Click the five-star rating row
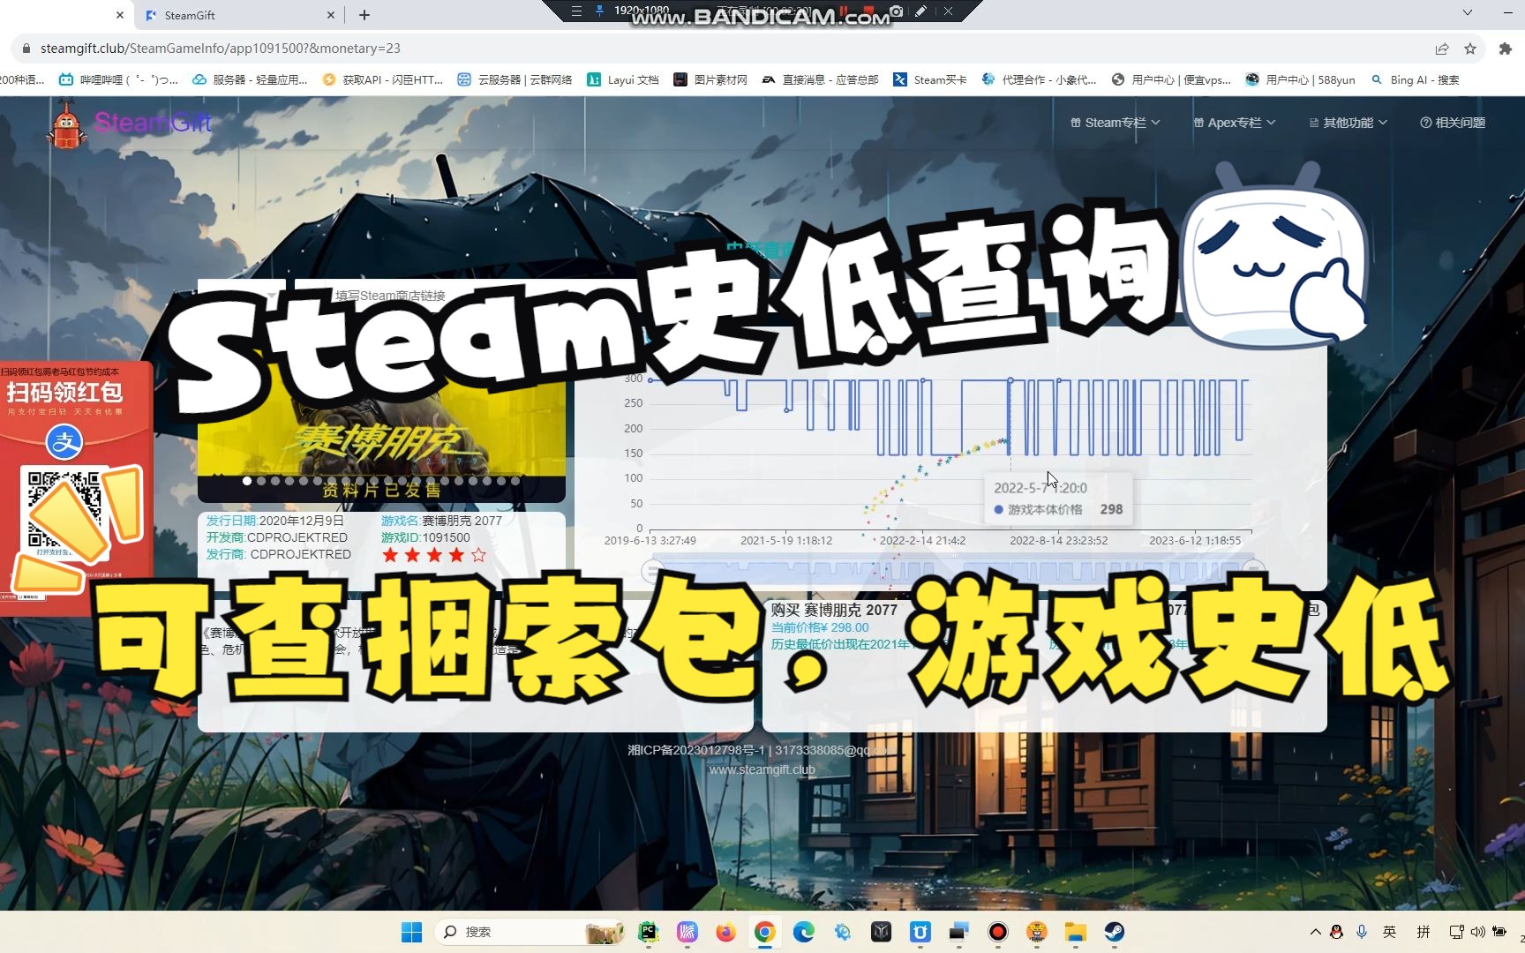 [x=433, y=555]
